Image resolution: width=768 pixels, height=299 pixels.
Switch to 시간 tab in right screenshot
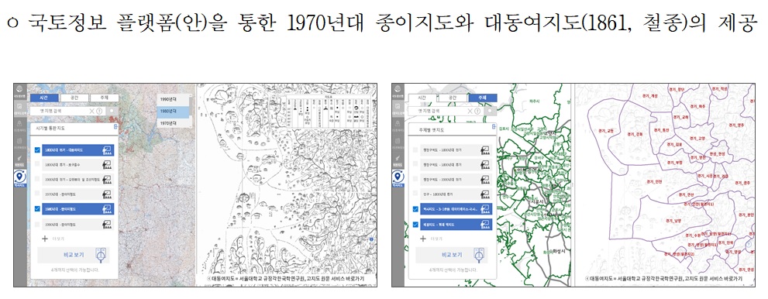point(422,98)
